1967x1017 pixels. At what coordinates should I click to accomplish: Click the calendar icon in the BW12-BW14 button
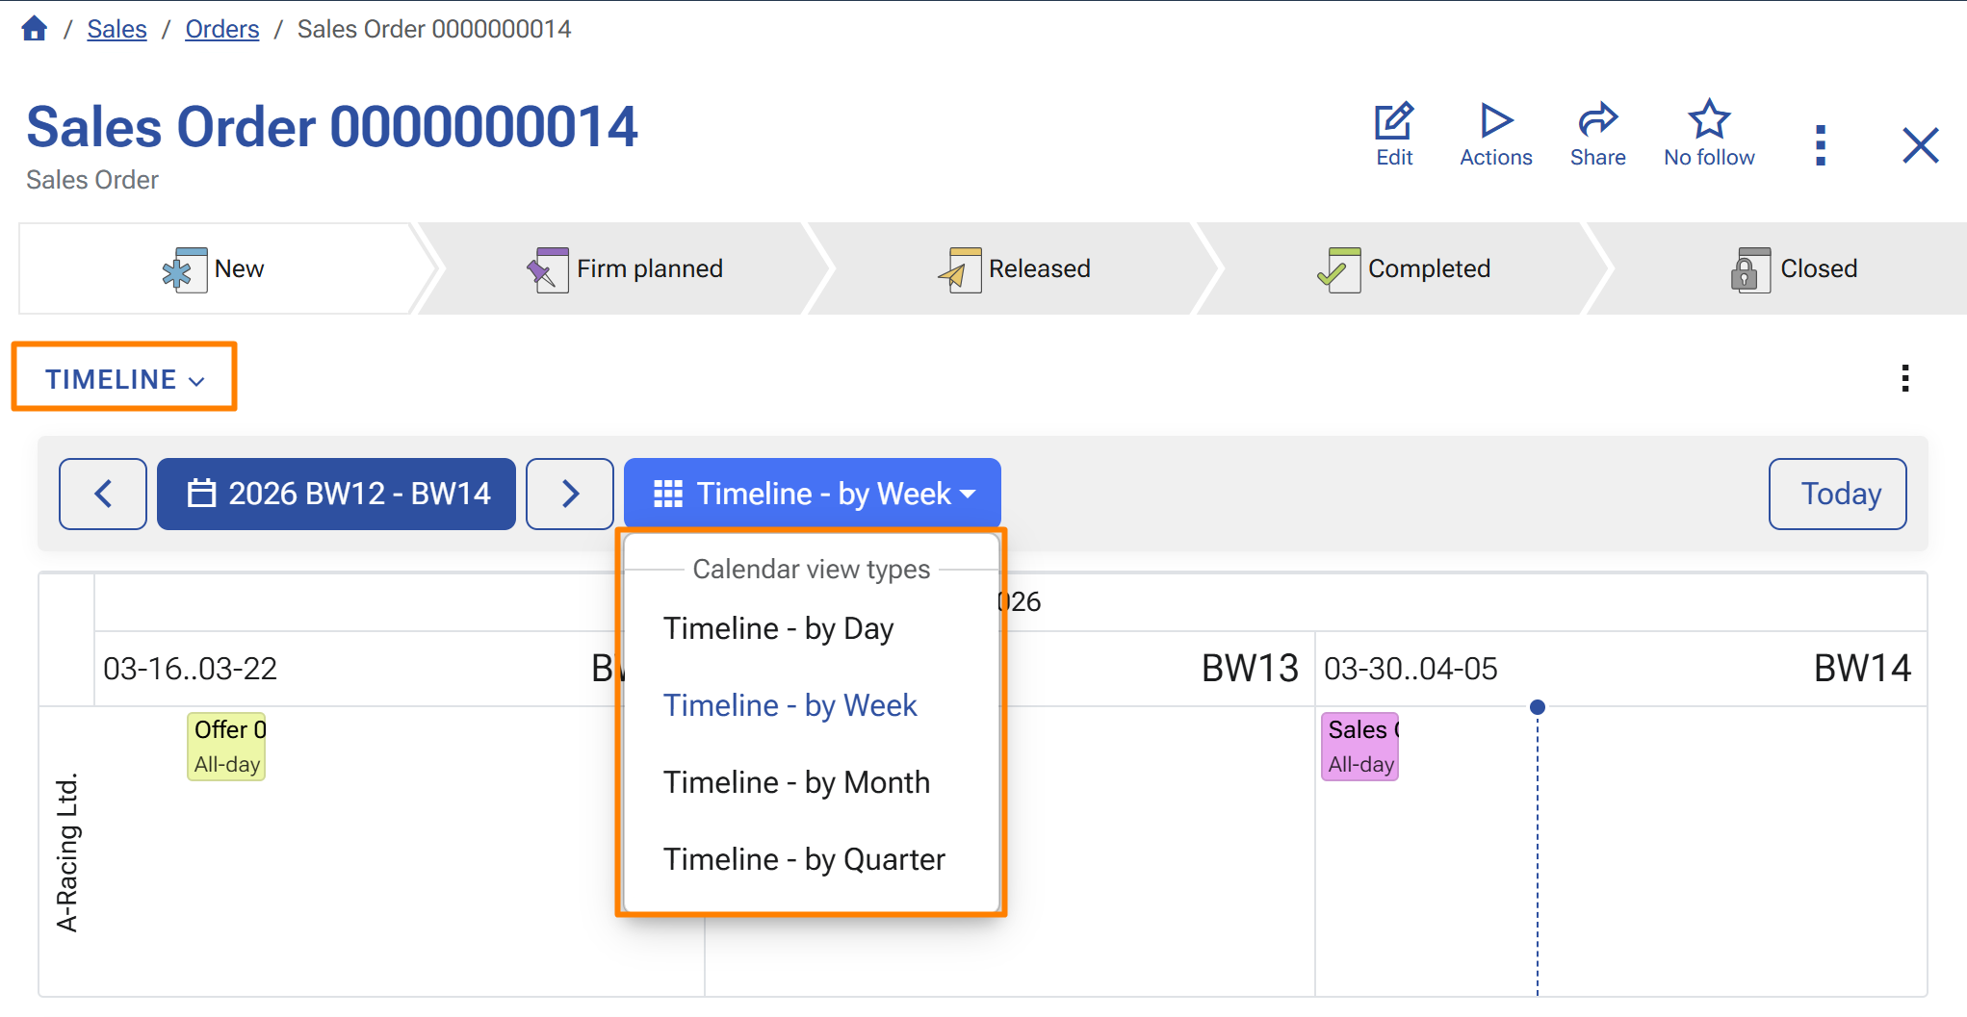(x=200, y=494)
